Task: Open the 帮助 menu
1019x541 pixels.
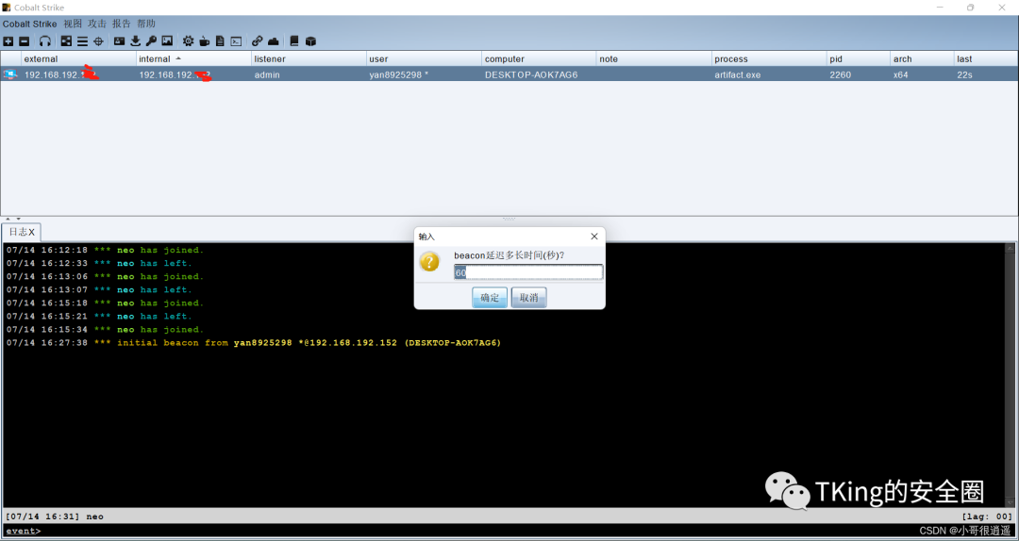Action: 146,24
